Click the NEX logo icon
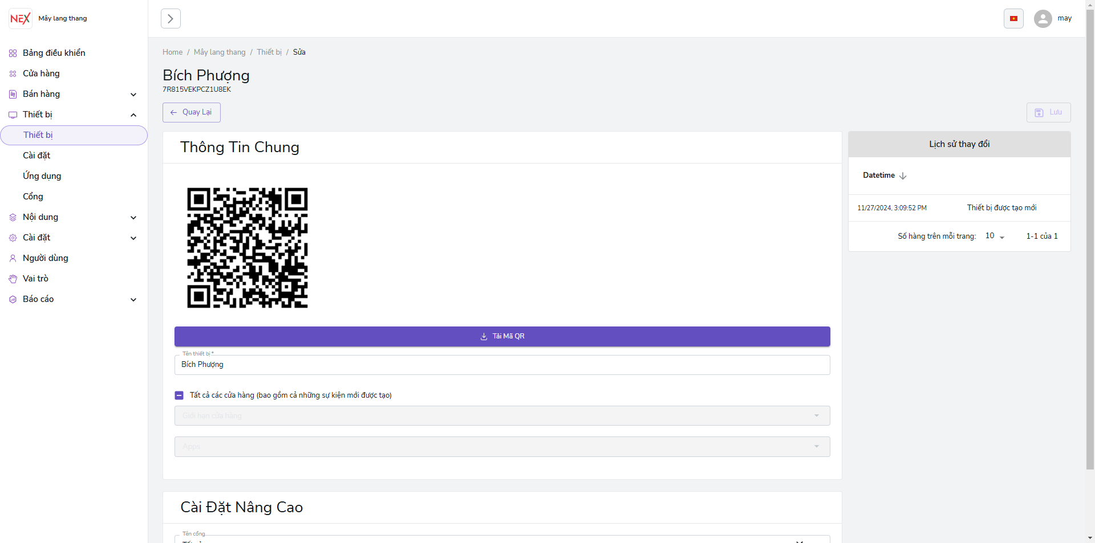 click(20, 19)
